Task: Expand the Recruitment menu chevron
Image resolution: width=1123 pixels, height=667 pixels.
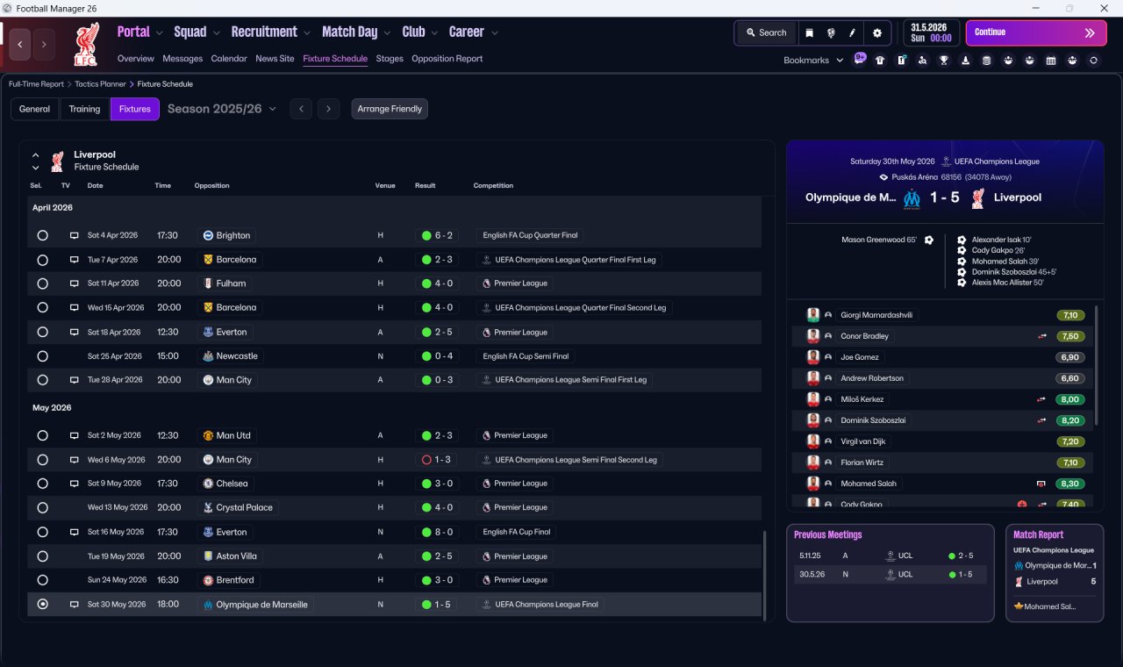Action: 307,32
